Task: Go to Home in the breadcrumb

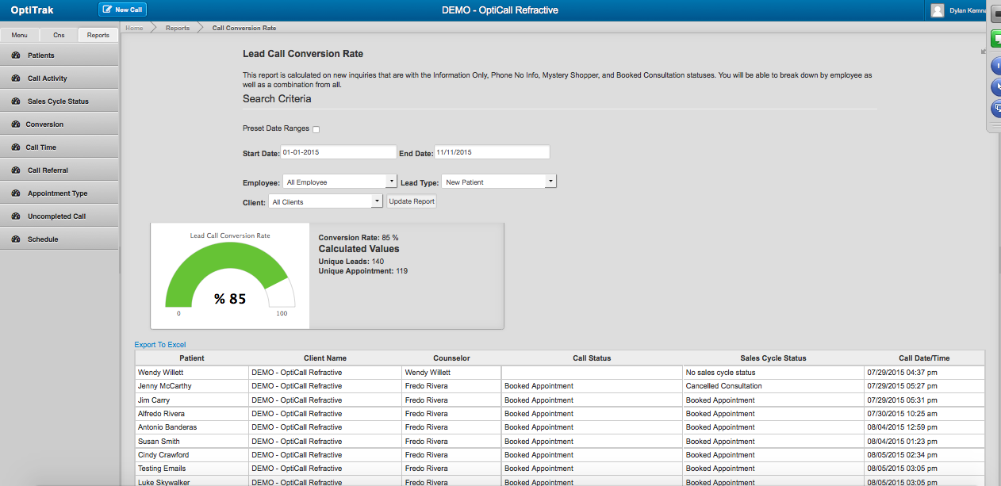Action: (134, 28)
